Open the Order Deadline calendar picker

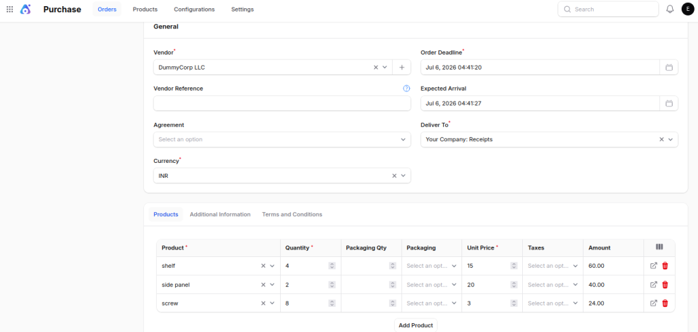[669, 67]
